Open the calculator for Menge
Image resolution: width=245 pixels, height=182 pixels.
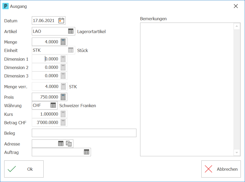coord(63,42)
